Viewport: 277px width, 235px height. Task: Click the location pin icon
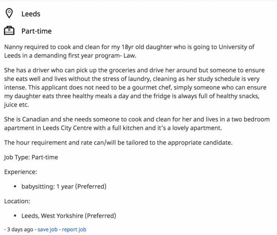click(9, 13)
